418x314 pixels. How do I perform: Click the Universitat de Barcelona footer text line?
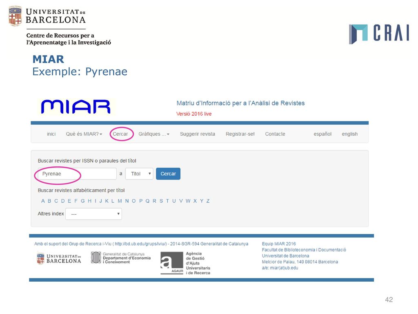[285, 256]
